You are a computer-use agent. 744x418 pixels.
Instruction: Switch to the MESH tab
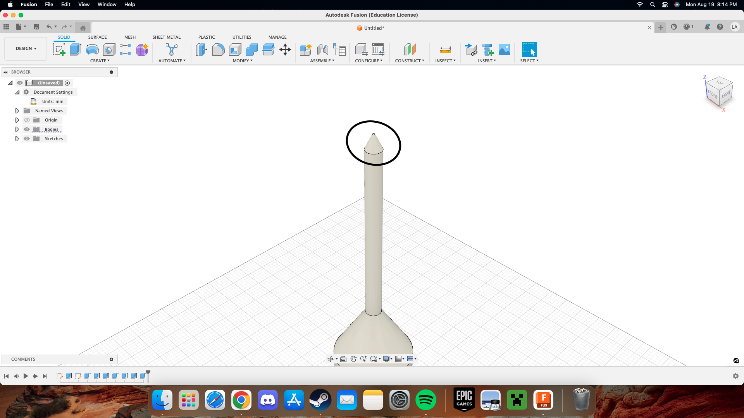(130, 37)
